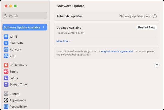Image resolution: width=164 pixels, height=110 pixels.
Task: Go to General settings label
Action: 15,94
